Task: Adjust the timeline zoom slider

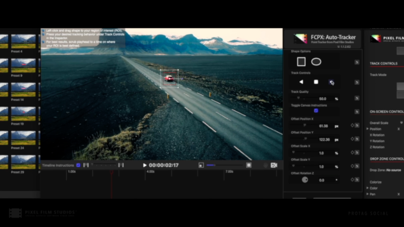Action: click(104, 165)
